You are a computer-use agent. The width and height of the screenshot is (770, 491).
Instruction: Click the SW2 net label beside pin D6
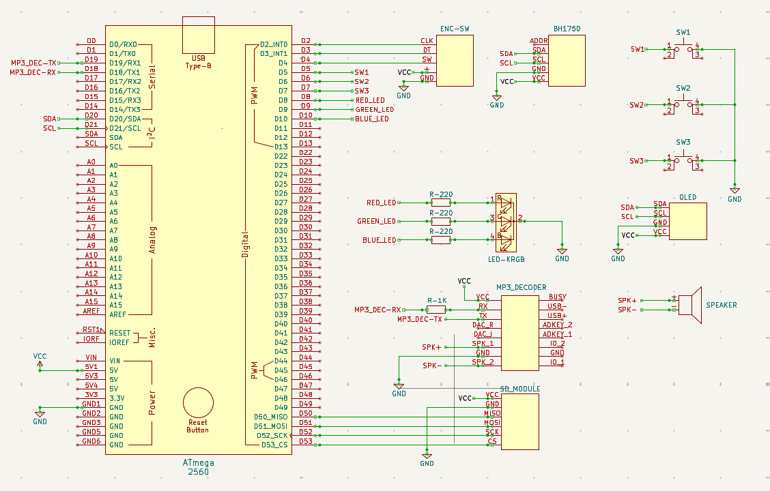click(x=361, y=81)
